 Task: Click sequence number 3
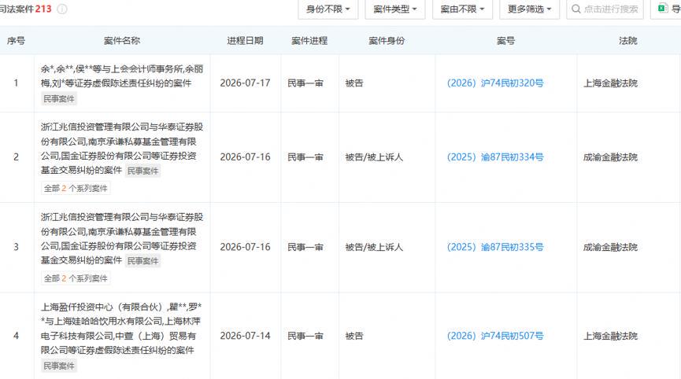(x=16, y=247)
